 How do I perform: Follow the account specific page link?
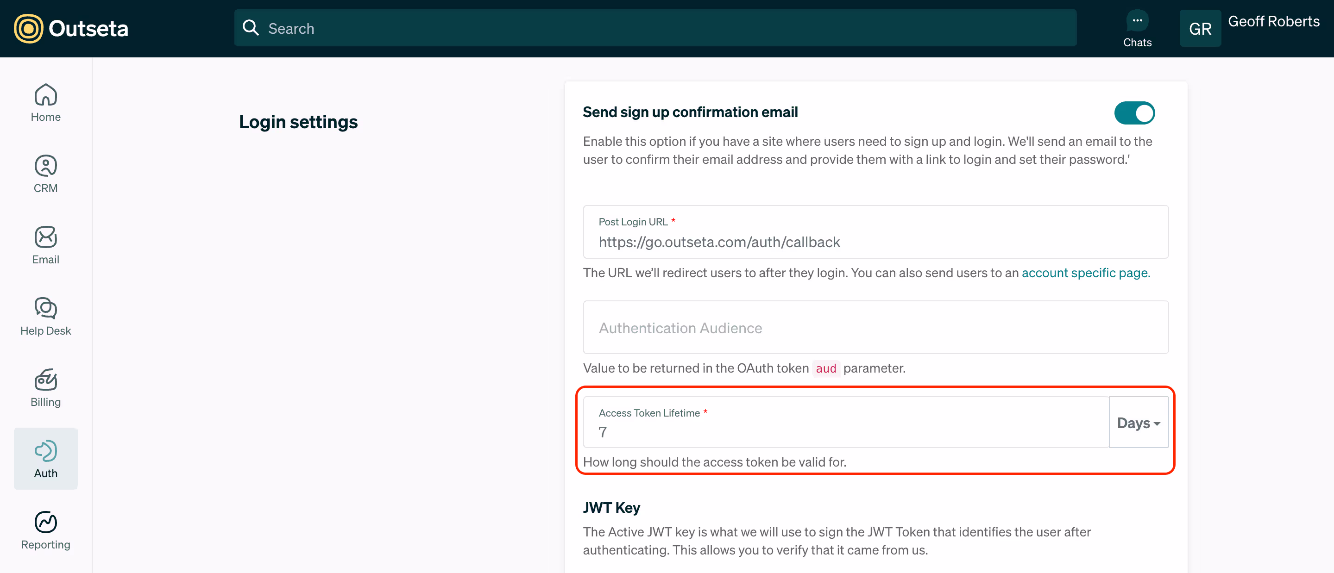(x=1085, y=273)
